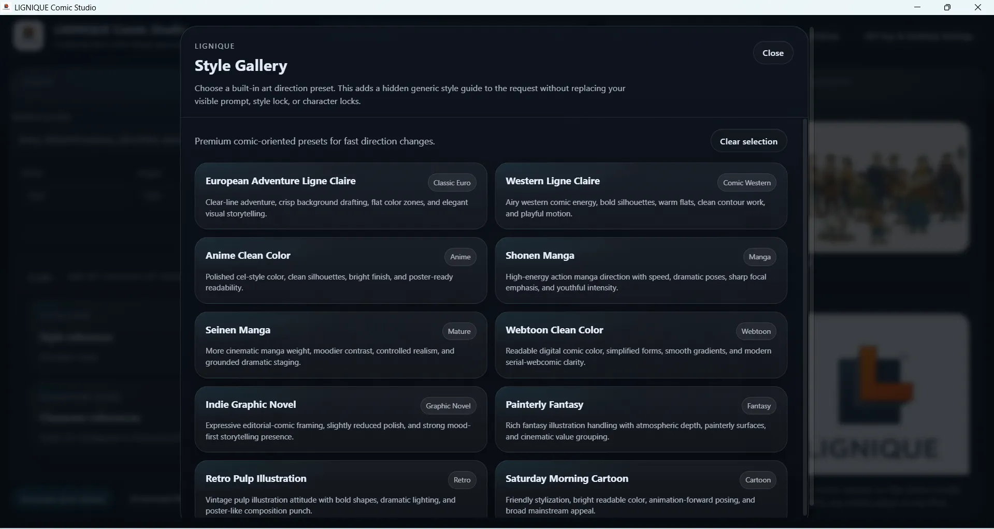
Task: Select the Webtoon Clean Color preset
Action: point(641,345)
